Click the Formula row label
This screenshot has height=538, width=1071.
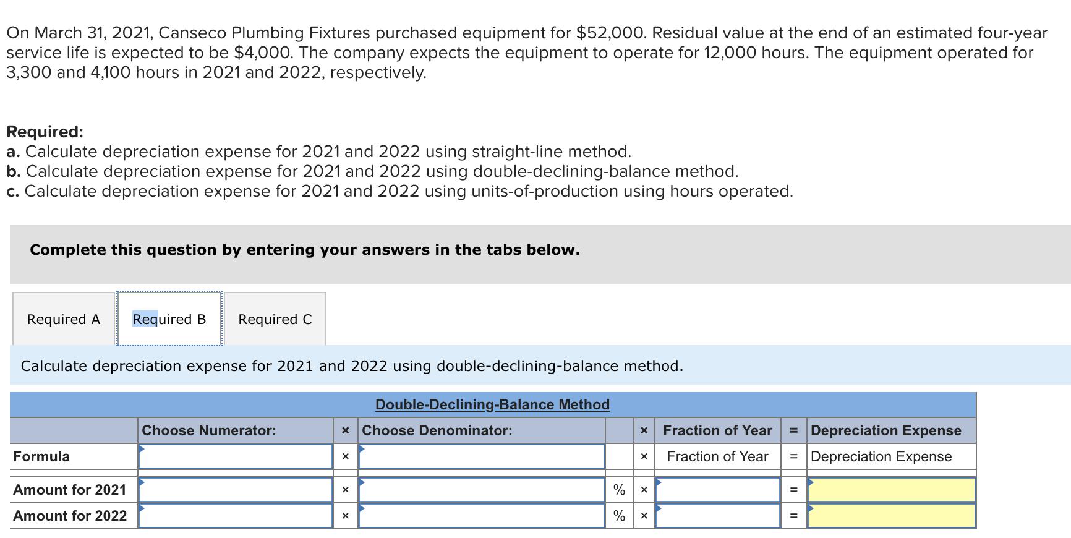pyautogui.click(x=41, y=456)
